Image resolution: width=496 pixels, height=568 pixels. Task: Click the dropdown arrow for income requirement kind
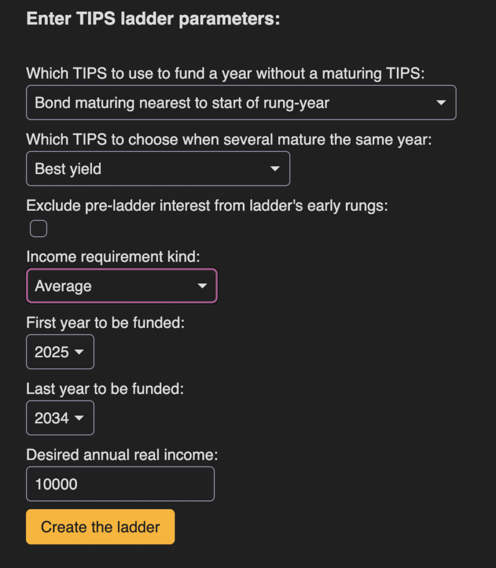[x=201, y=286]
